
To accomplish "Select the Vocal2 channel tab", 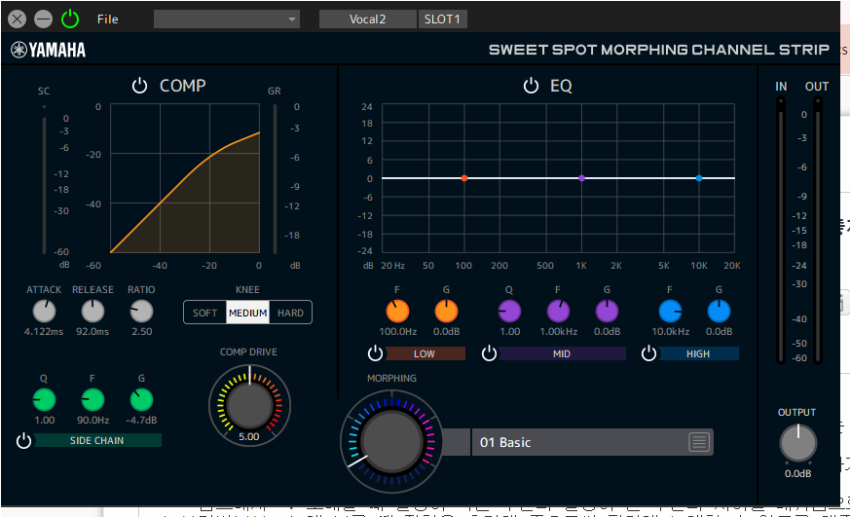I will tap(367, 19).
